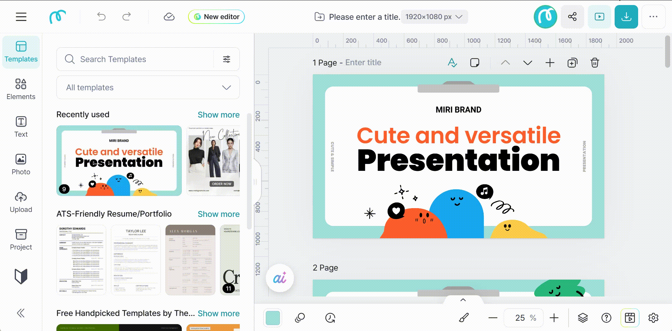Toggle the animation panel icon at bottom right
This screenshot has width=672, height=331.
coord(630,318)
